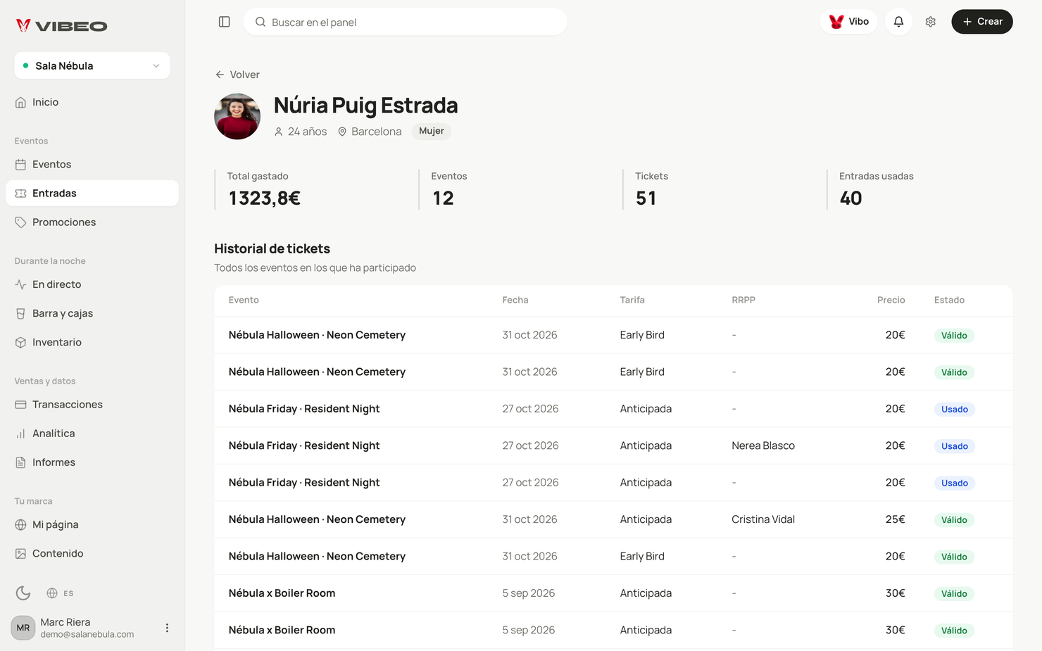Click the Precio column header
The image size is (1042, 651).
(891, 300)
